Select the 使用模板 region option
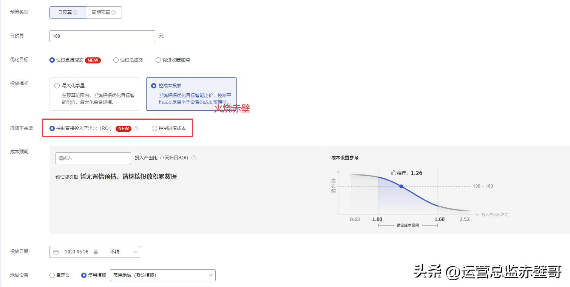Viewport: 570px width, 287px height. 84,275
